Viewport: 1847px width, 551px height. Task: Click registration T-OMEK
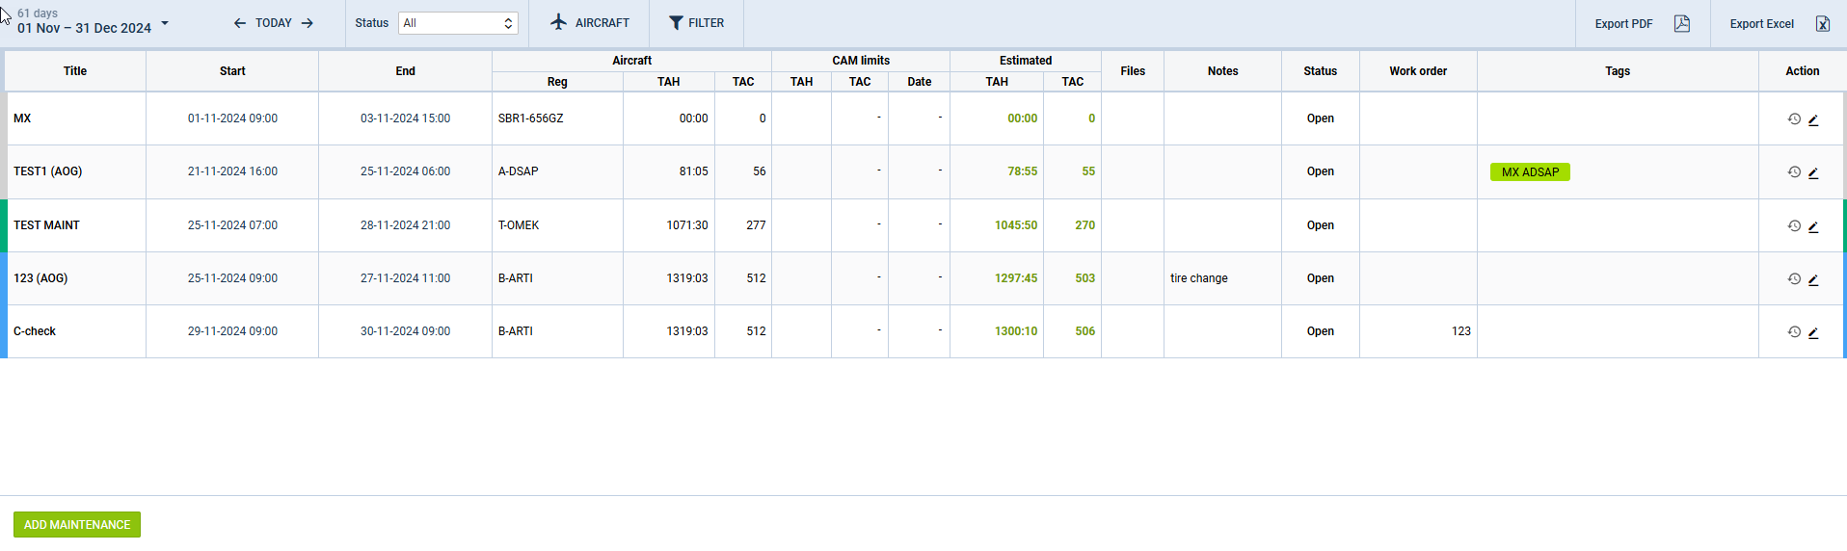pos(519,225)
